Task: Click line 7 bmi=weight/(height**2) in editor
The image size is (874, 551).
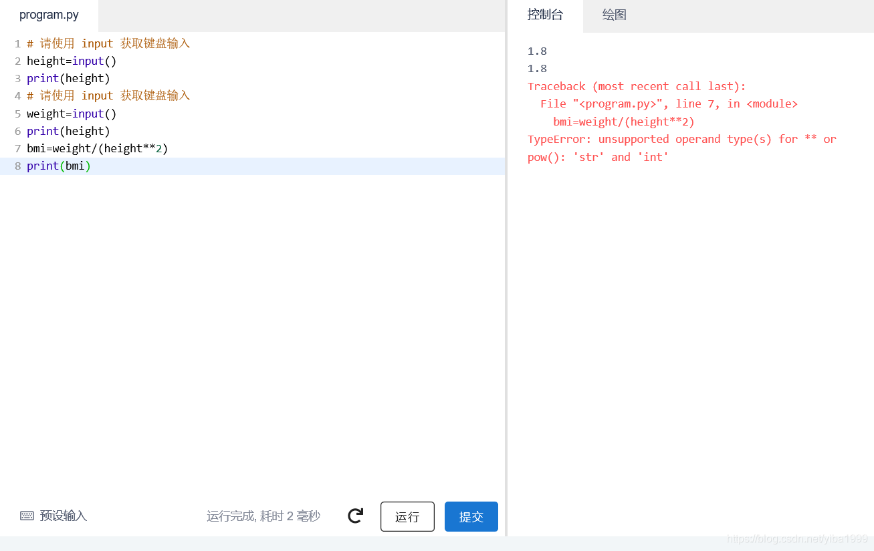Action: point(98,148)
